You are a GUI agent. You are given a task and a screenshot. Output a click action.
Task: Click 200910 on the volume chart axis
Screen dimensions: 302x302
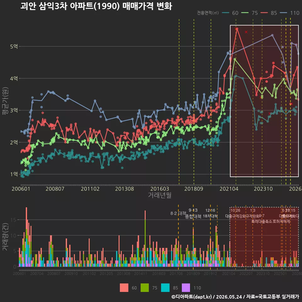pos(71,273)
